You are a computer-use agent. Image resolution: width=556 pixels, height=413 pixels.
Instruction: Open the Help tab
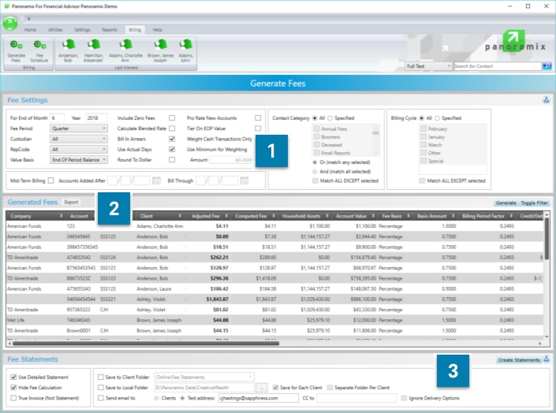point(157,30)
